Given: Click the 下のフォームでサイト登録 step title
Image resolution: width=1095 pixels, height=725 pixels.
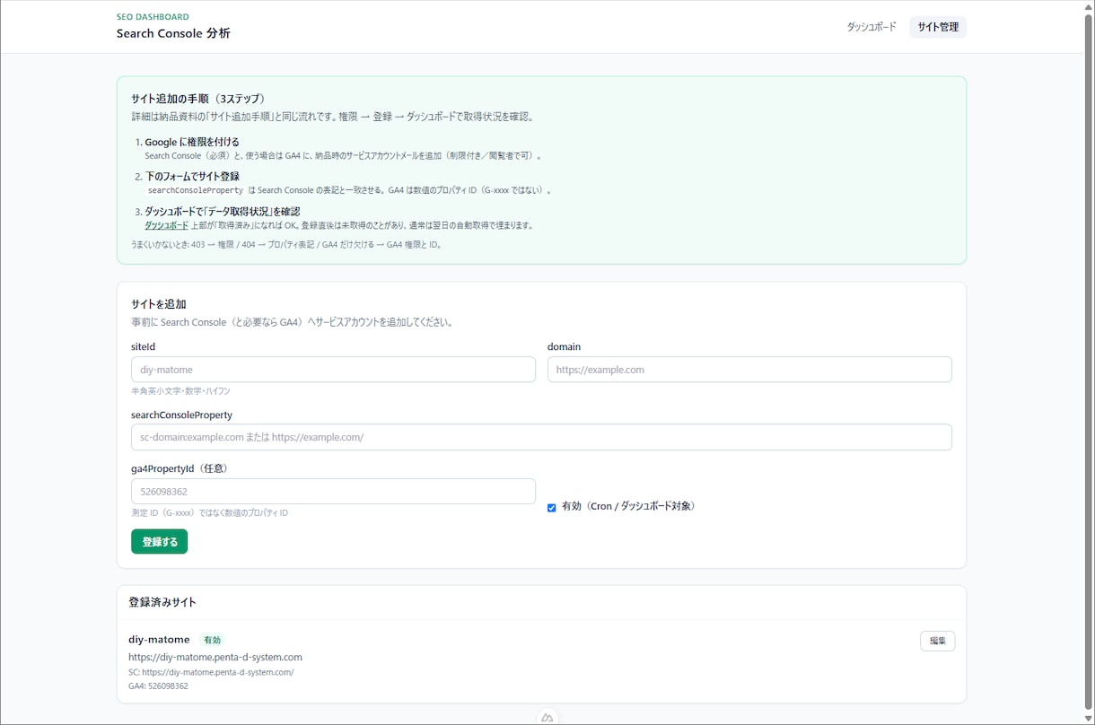Looking at the screenshot, I should [192, 177].
